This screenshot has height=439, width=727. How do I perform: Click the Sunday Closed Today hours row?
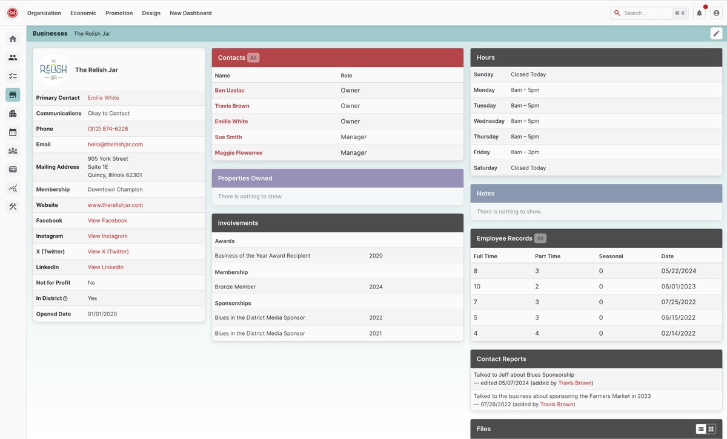pos(596,74)
